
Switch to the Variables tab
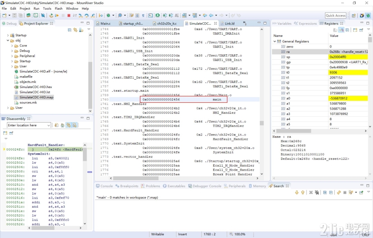[282, 23]
